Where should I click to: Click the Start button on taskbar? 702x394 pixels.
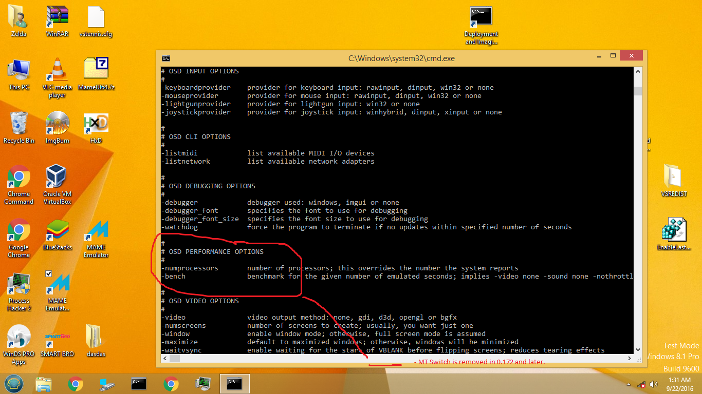tap(14, 383)
